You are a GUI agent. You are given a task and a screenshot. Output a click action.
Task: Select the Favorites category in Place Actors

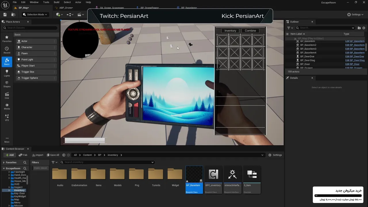(x=7, y=39)
